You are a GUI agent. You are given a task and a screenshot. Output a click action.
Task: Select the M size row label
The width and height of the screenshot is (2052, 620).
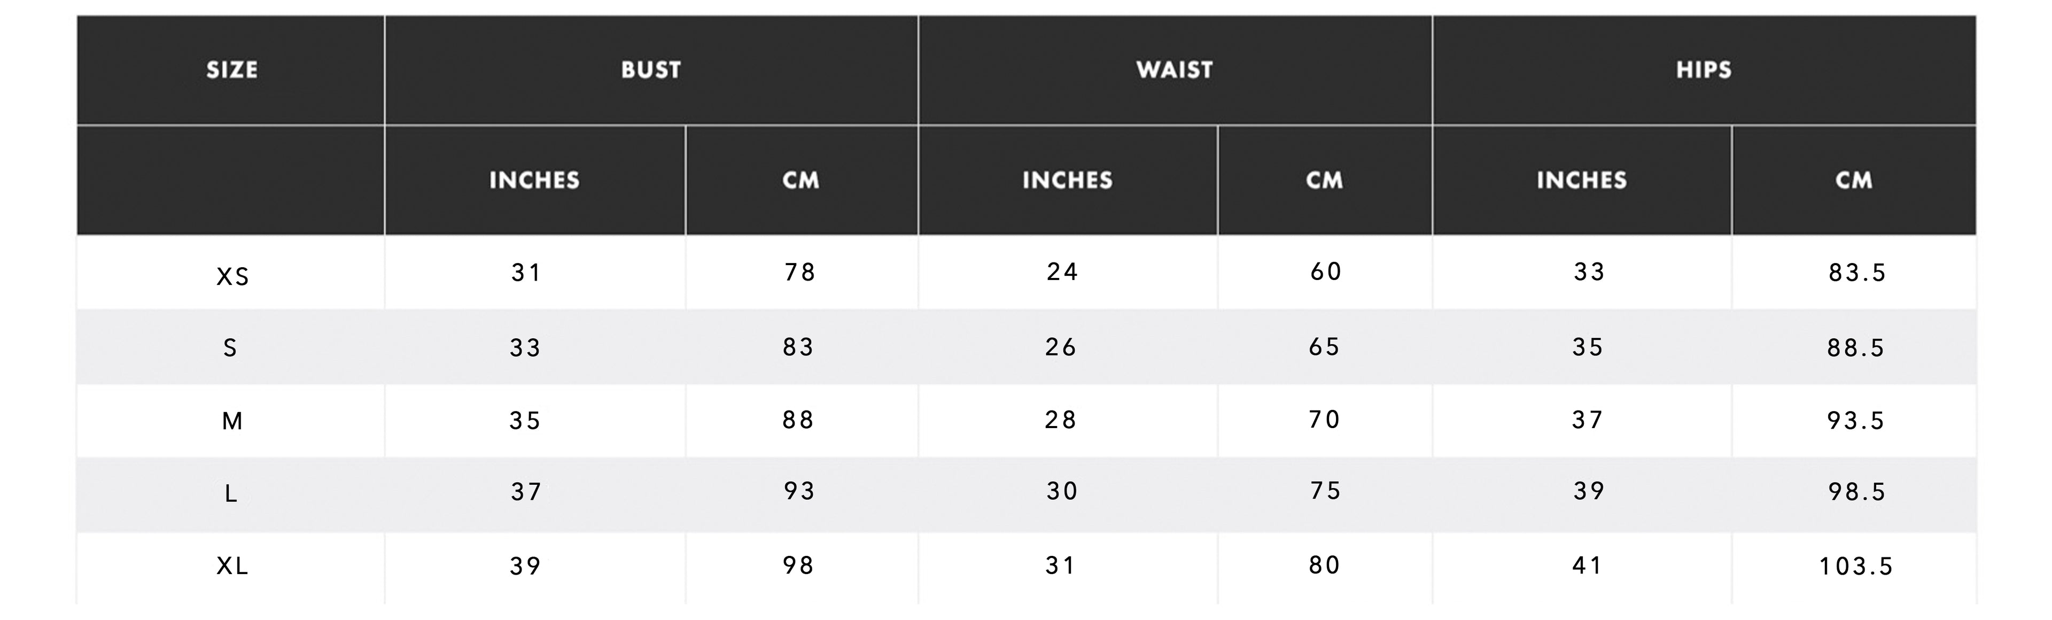pyautogui.click(x=232, y=421)
